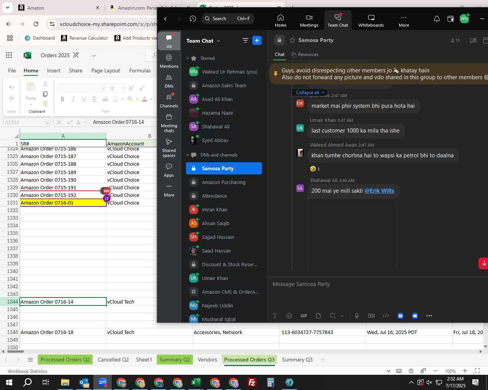The width and height of the screenshot is (488, 390).
Task: Open text formatting in message toolbar
Action: point(275,316)
